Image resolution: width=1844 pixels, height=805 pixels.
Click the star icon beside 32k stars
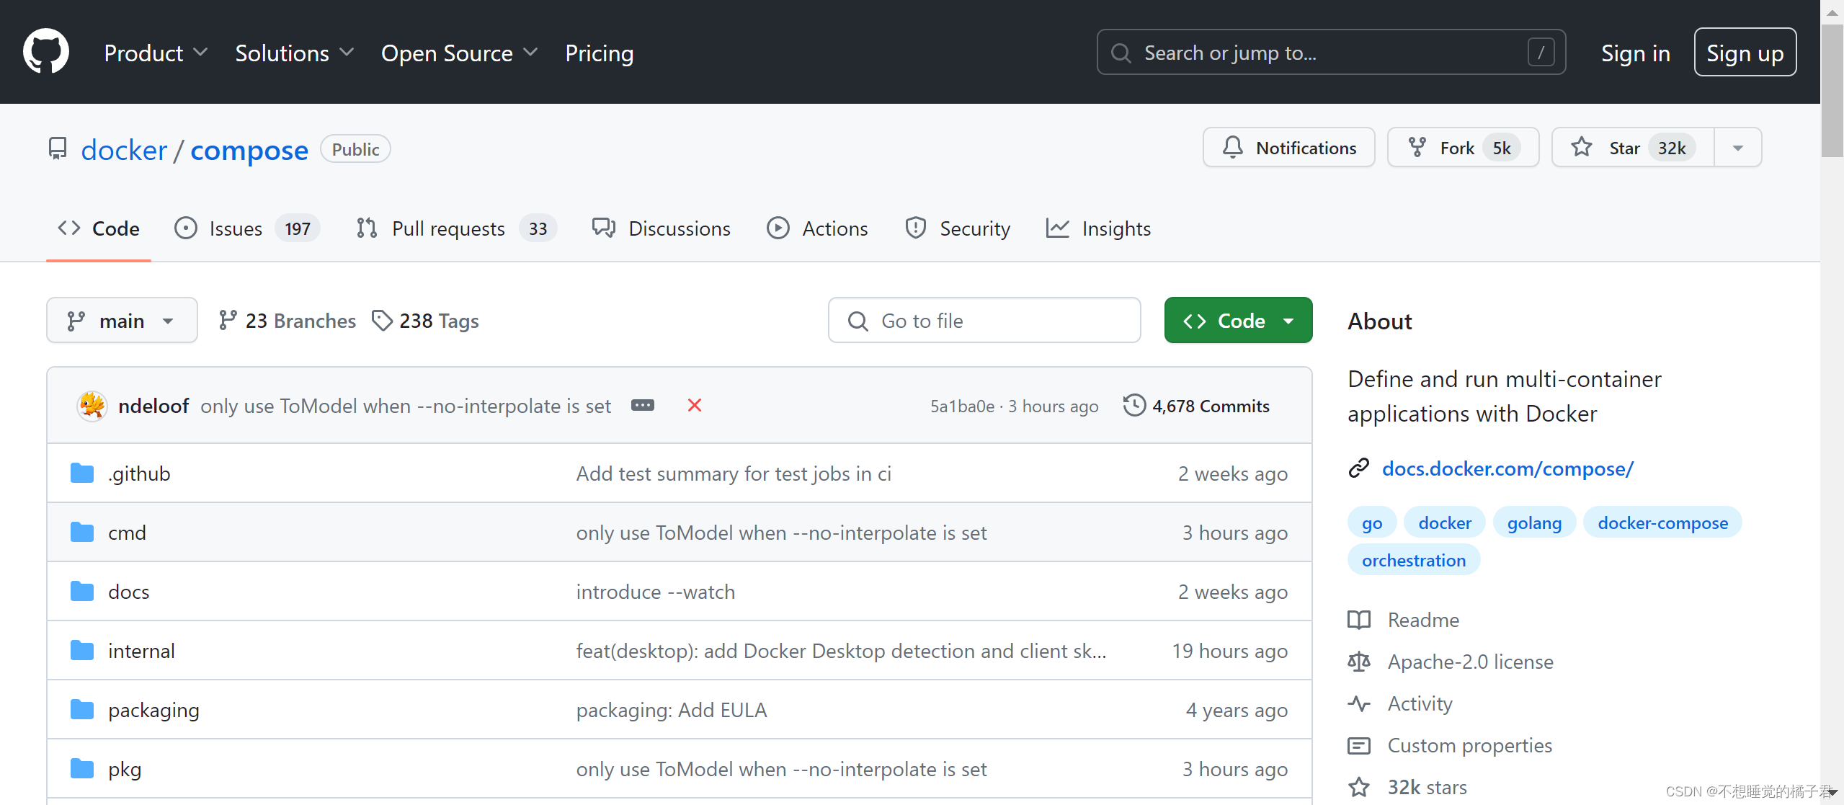pyautogui.click(x=1358, y=787)
